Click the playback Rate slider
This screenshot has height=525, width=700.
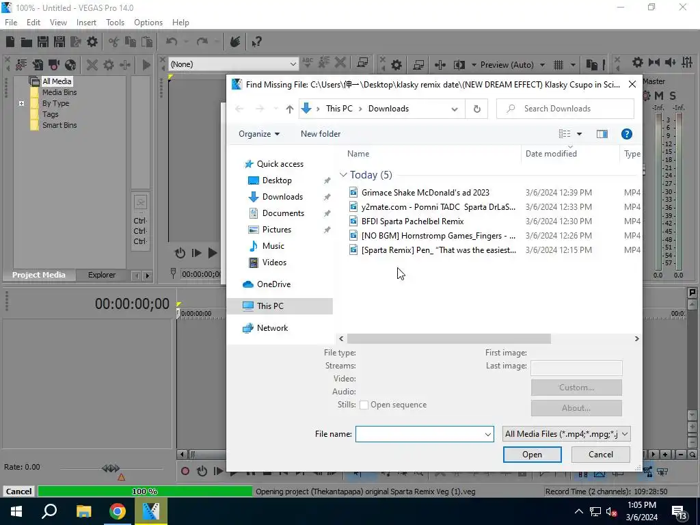tap(111, 469)
